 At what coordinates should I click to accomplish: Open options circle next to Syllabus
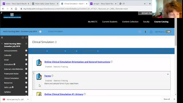[26, 92]
